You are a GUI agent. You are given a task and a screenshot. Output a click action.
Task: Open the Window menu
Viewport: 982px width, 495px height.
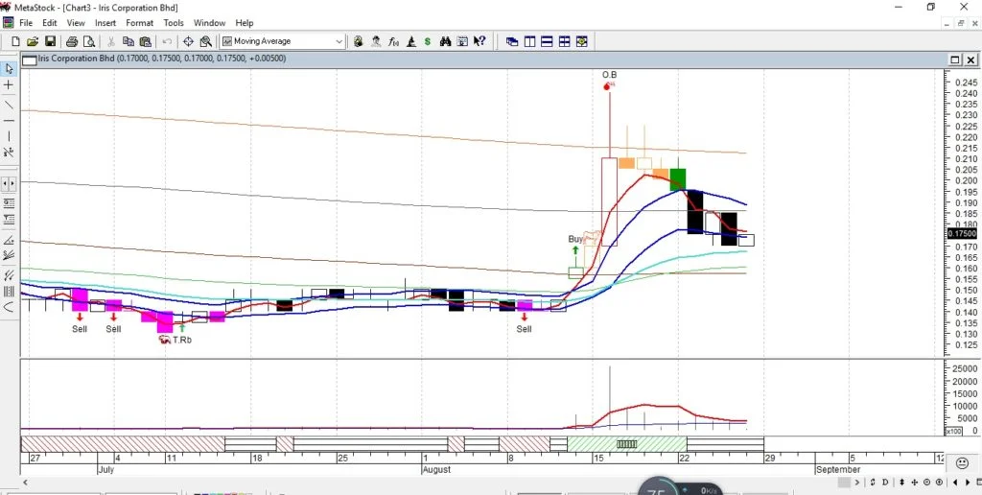tap(209, 23)
